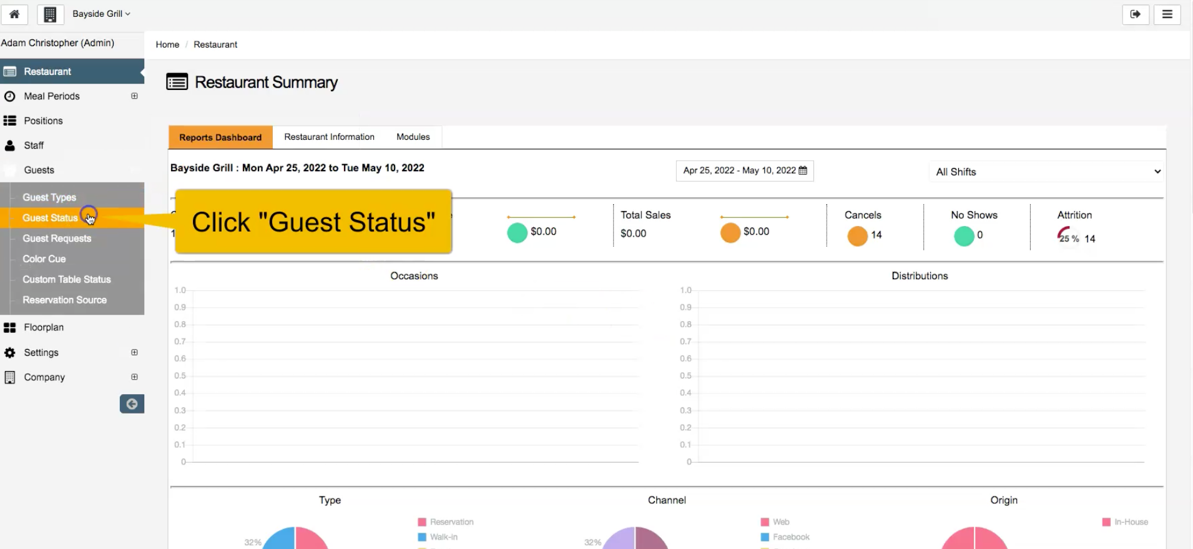Select Reservation Source submenu item

tap(64, 300)
